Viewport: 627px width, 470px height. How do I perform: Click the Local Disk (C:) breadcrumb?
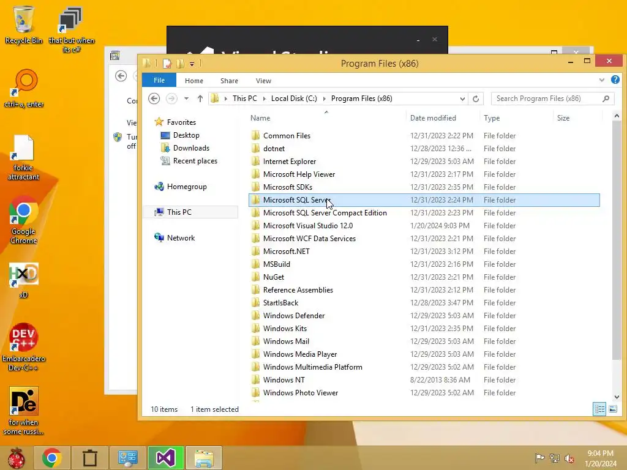click(x=294, y=99)
